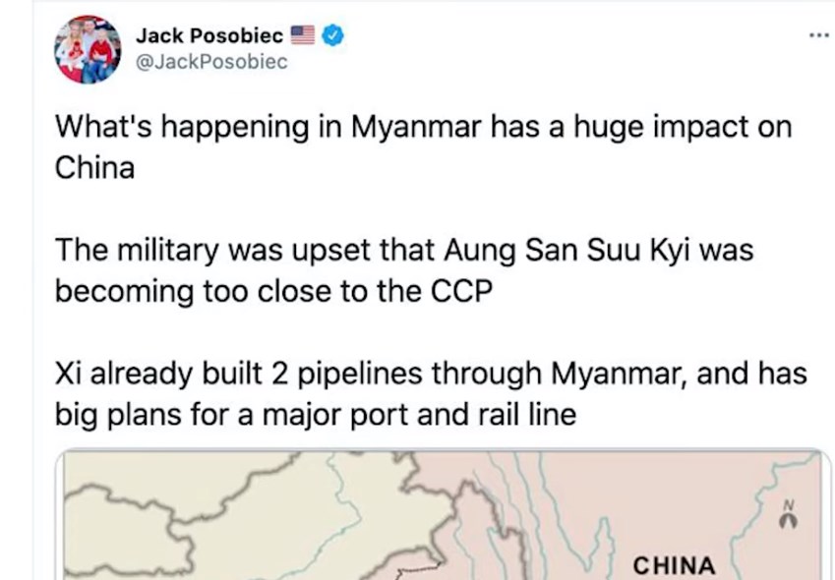Open the attached map image preview
Viewport: 835px width, 580px height.
point(443,516)
